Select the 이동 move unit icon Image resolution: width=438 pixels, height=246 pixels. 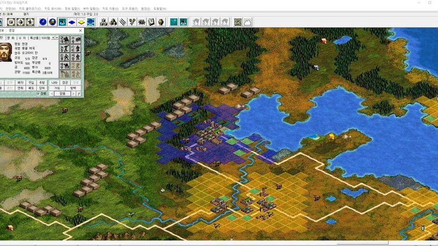pyautogui.click(x=75, y=57)
